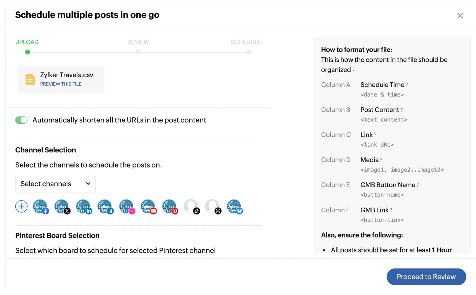
Task: Toggle automatic URL shortening switch
Action: click(x=21, y=120)
